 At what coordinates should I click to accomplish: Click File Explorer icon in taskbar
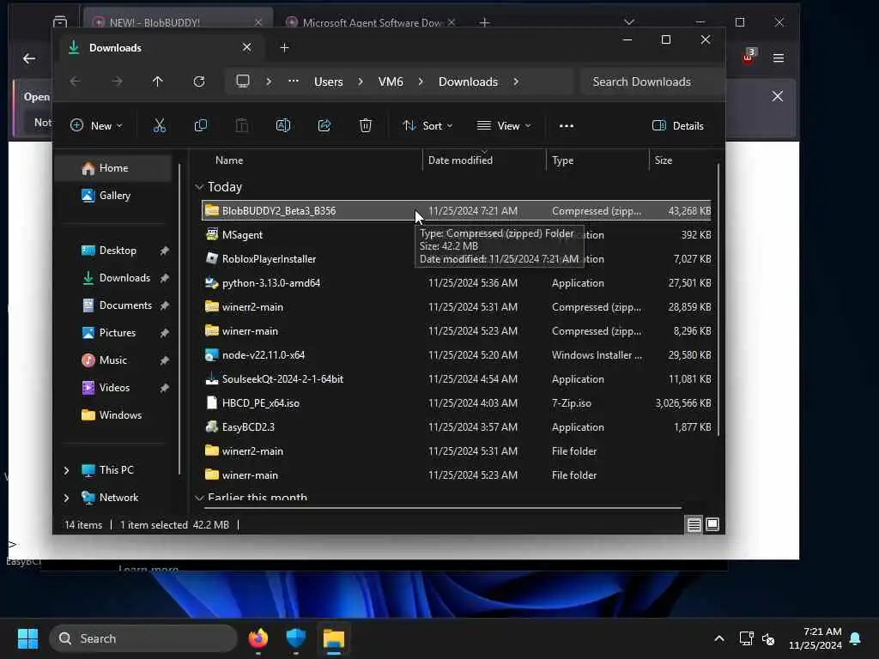click(x=334, y=638)
